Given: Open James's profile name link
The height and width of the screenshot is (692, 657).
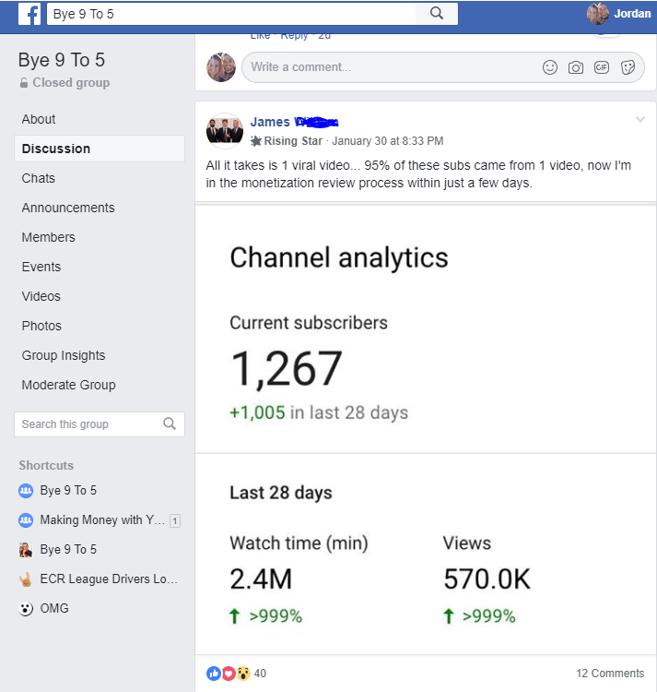Looking at the screenshot, I should coord(294,122).
